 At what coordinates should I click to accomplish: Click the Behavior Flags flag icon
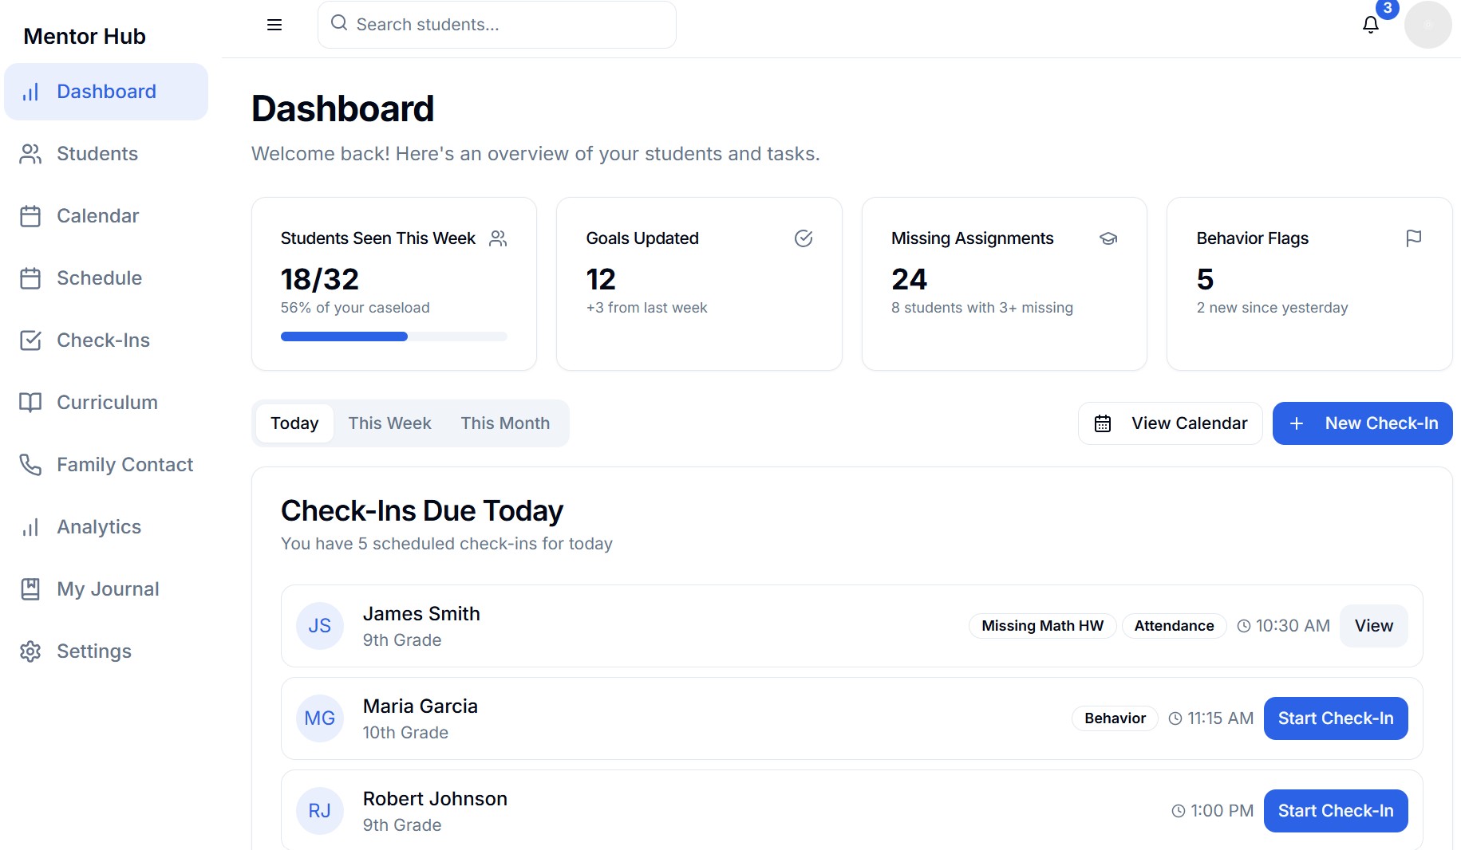point(1415,238)
